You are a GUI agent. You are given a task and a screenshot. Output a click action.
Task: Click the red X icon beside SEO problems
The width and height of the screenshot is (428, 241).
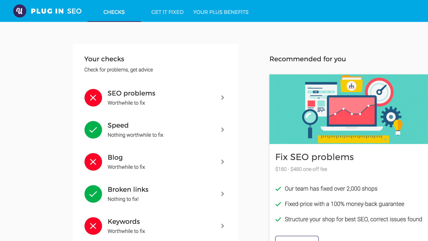click(93, 97)
